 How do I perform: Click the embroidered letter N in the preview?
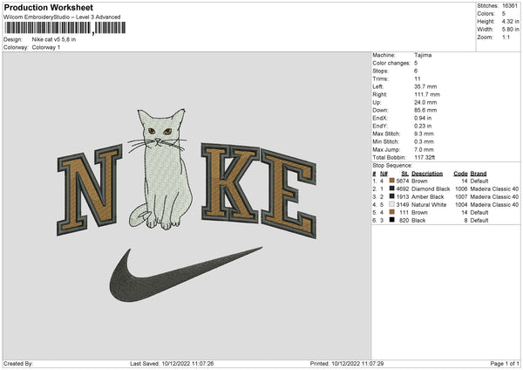(90, 189)
